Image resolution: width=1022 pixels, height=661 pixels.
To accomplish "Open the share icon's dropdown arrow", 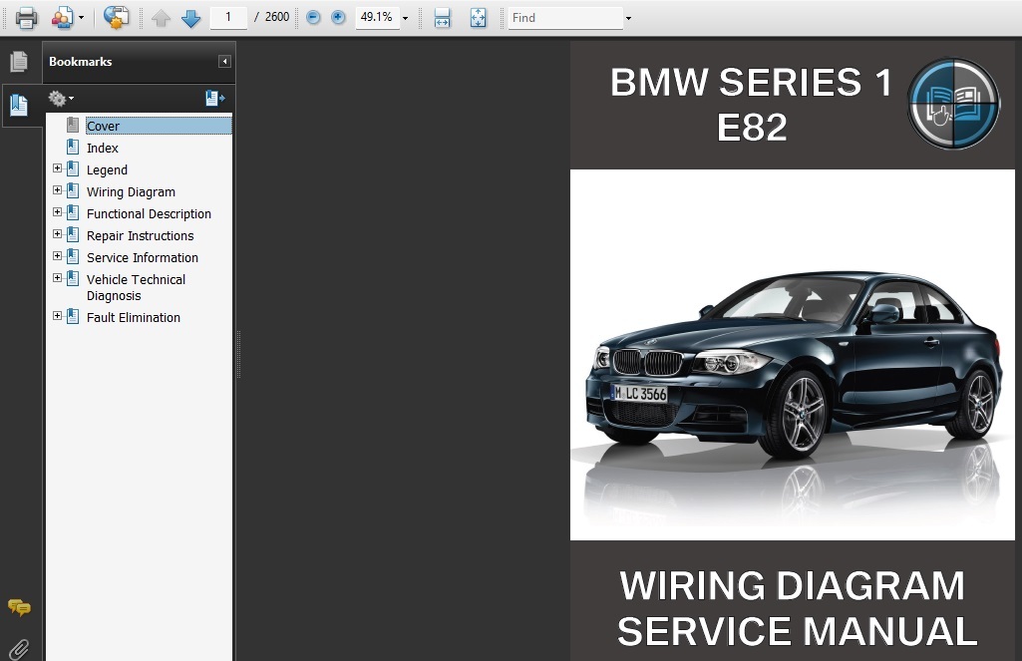I will [x=82, y=18].
